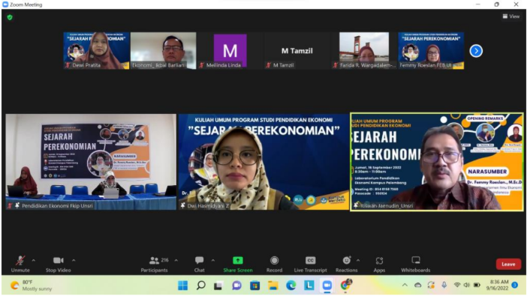Screen dimensions: 527x299
Task: Click the sync update tray icon
Action: tap(431, 286)
